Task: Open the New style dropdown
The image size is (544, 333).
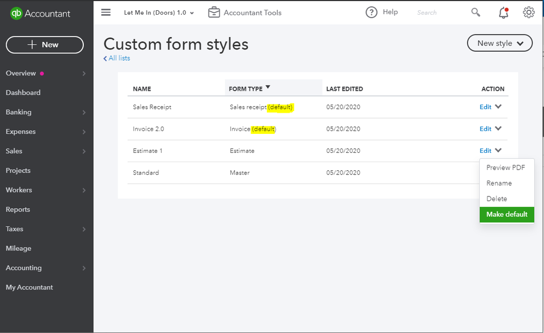Action: (500, 44)
